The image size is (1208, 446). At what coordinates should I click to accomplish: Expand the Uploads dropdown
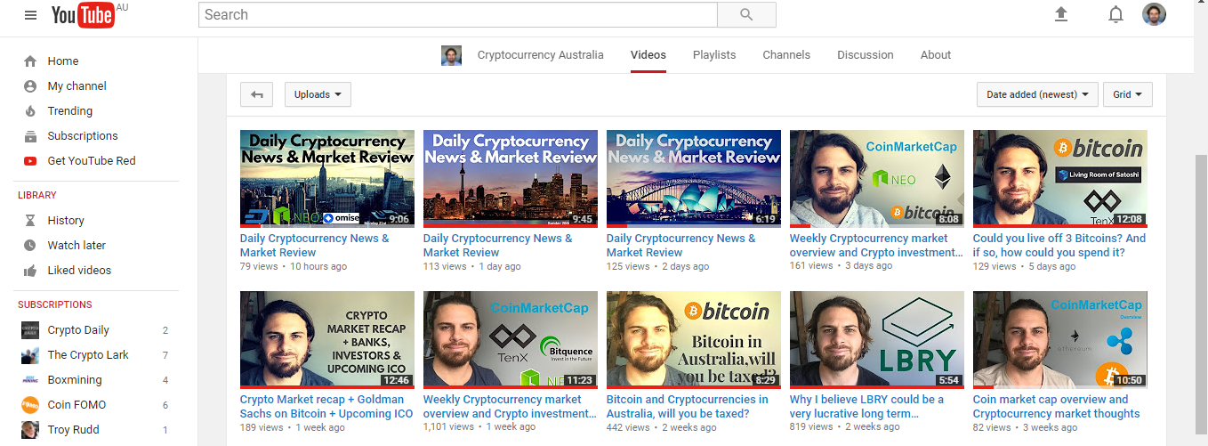pyautogui.click(x=318, y=94)
